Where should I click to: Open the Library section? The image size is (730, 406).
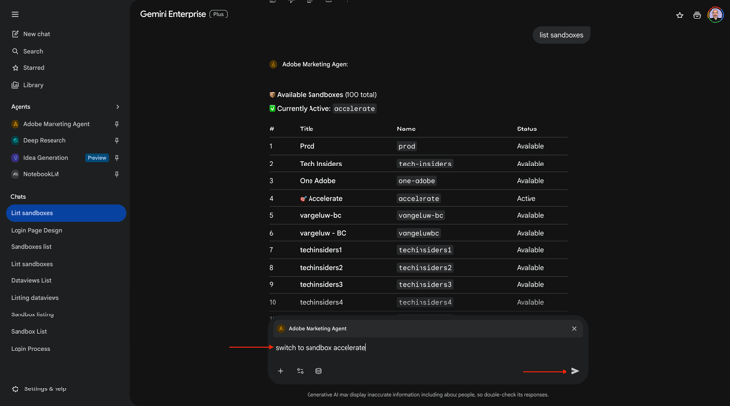click(27, 85)
